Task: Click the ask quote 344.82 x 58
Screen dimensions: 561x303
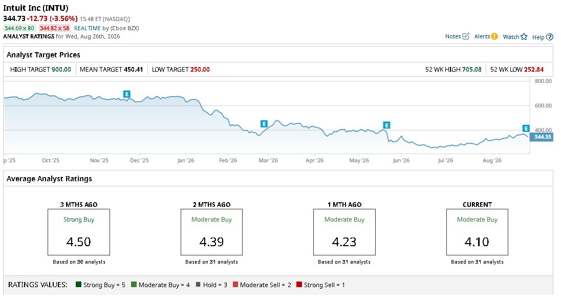Action: (54, 28)
